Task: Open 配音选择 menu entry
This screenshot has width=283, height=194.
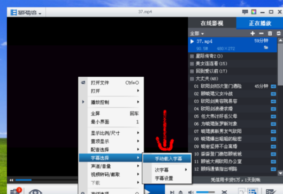Action: tap(111, 149)
